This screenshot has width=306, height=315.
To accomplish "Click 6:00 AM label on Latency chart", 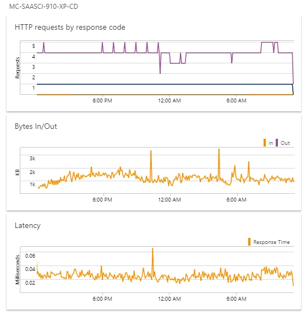I will click(x=236, y=298).
